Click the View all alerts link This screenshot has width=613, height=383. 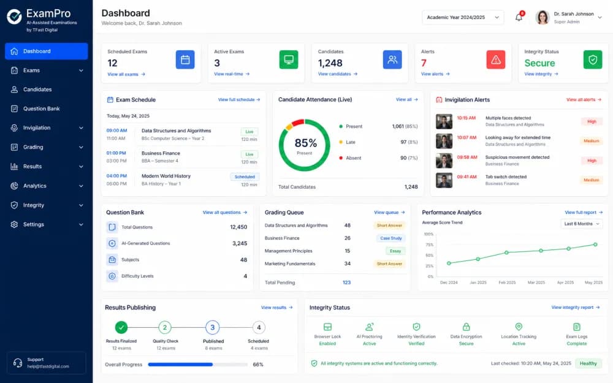(x=584, y=100)
